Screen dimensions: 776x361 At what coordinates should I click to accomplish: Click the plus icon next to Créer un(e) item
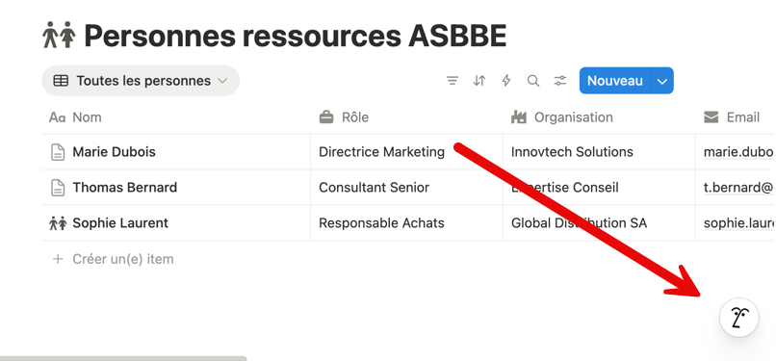click(58, 259)
